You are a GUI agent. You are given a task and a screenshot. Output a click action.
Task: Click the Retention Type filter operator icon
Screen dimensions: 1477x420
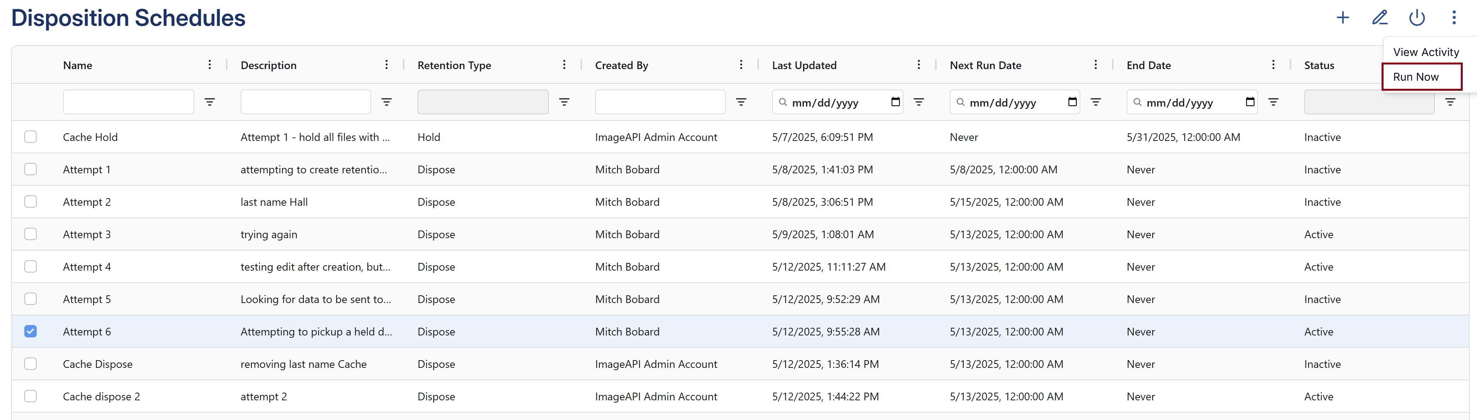pos(564,102)
